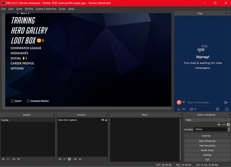
Task: Remove selected scene with minus icon
Action: point(8,159)
